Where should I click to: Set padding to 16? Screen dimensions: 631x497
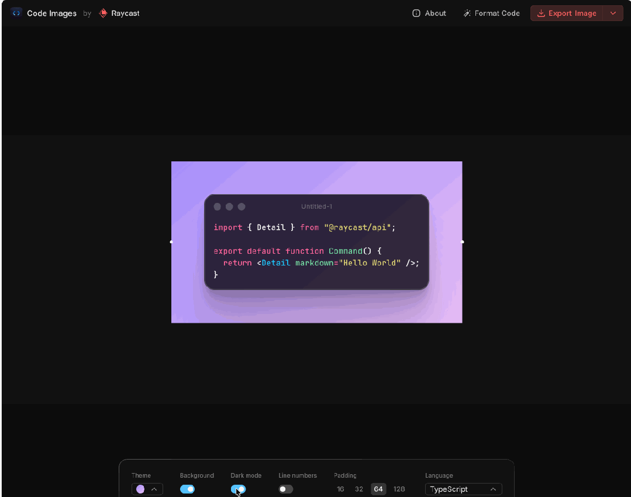click(340, 489)
